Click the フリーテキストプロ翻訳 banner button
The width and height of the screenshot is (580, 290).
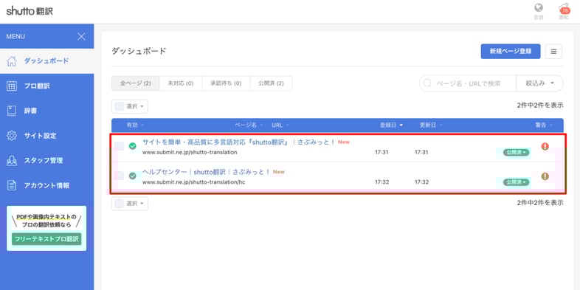coord(46,239)
